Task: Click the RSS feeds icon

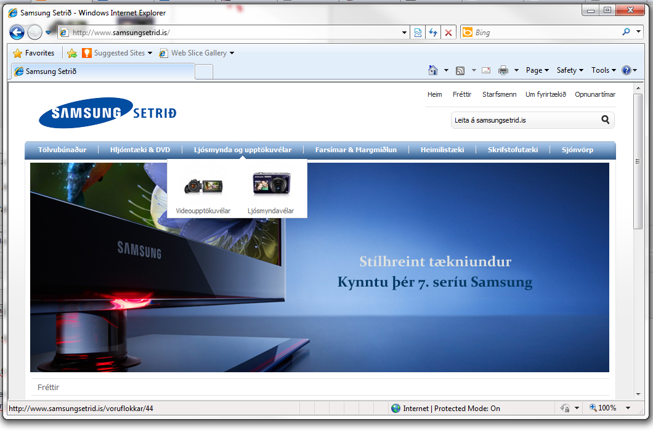Action: pos(460,70)
